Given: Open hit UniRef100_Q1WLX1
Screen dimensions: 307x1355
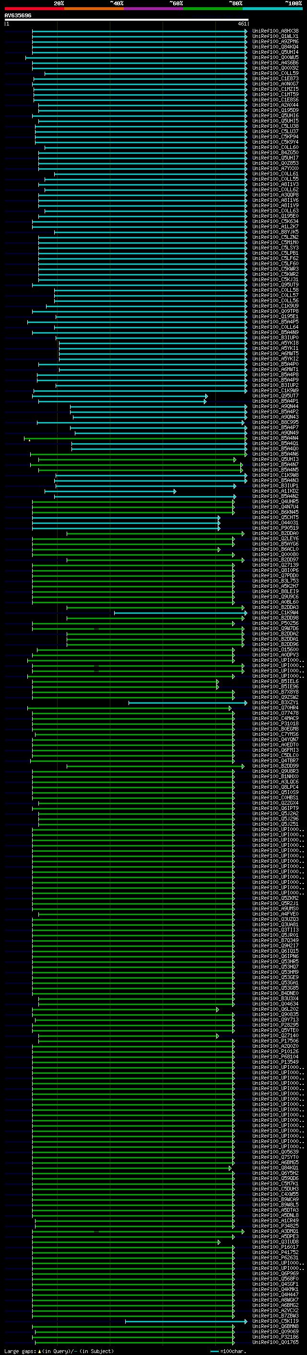Looking at the screenshot, I should point(275,37).
